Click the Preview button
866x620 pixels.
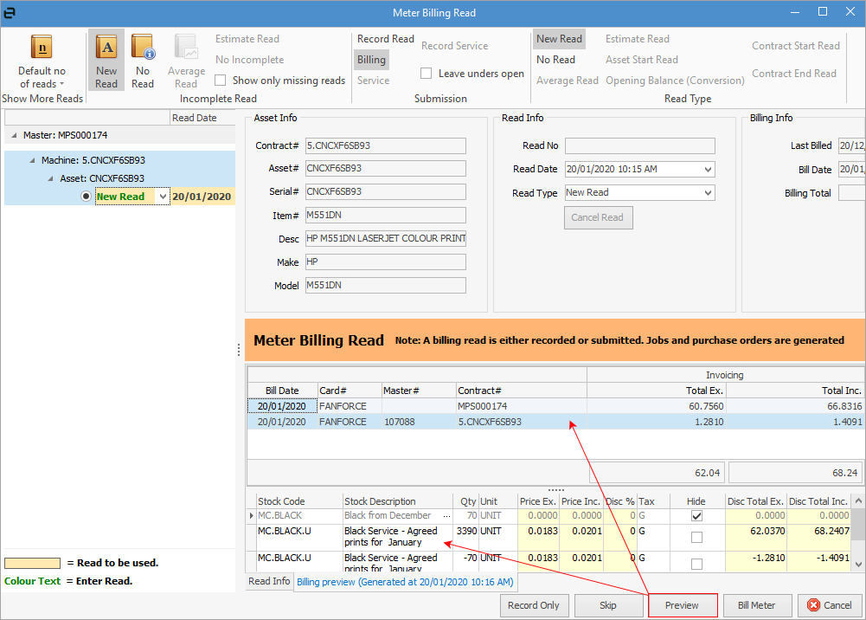(682, 605)
